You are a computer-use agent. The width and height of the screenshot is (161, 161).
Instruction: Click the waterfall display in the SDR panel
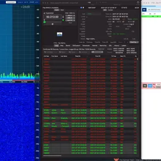pyautogui.click(x=17, y=122)
